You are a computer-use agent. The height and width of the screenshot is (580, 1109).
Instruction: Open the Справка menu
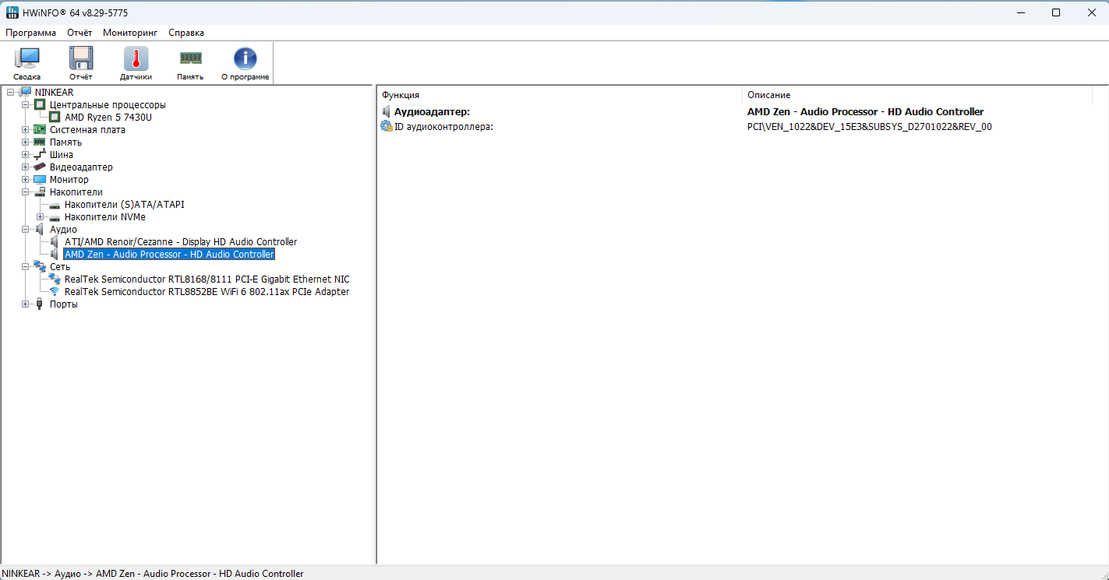pyautogui.click(x=186, y=33)
